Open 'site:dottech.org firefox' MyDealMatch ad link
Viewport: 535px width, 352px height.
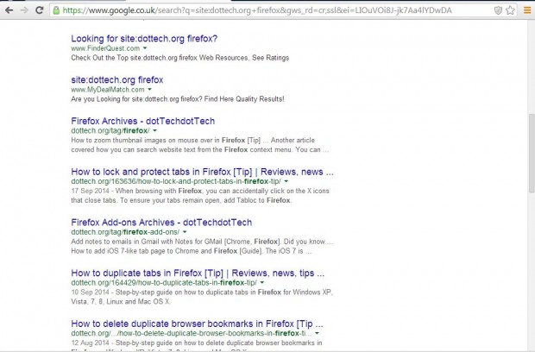(117, 80)
